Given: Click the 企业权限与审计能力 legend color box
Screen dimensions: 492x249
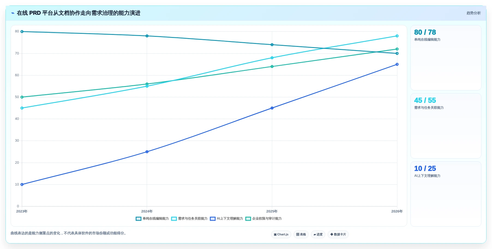Looking at the screenshot, I should [248, 219].
